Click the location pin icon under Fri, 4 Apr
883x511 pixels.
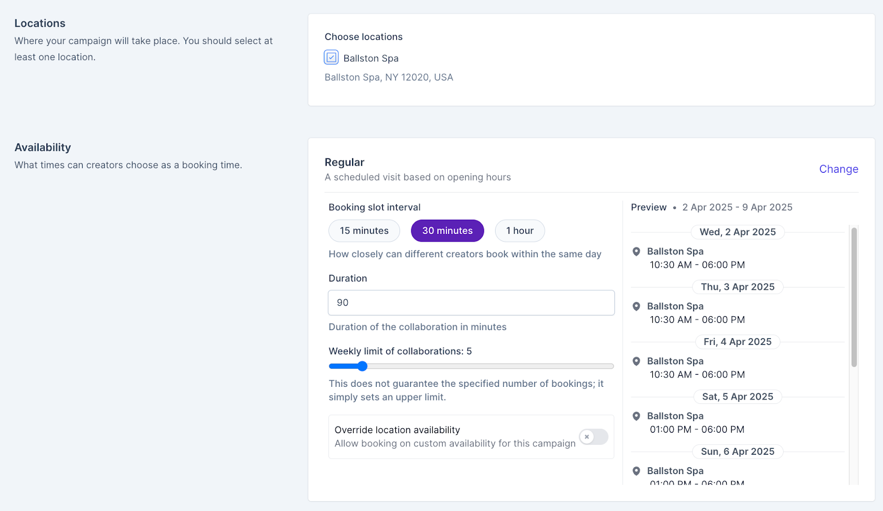pyautogui.click(x=636, y=361)
